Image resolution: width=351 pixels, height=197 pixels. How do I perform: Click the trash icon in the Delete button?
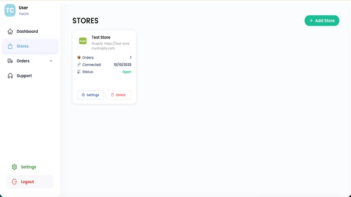[112, 95]
